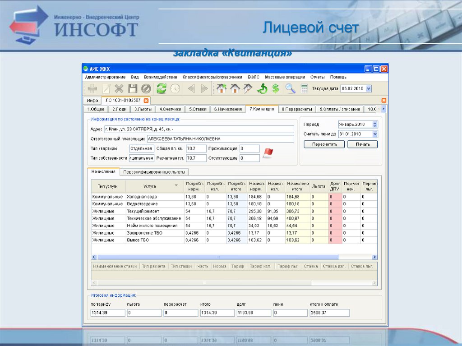The height and width of the screenshot is (346, 462).
Task: Click the house with pencil icon
Action: pyautogui.click(x=248, y=88)
